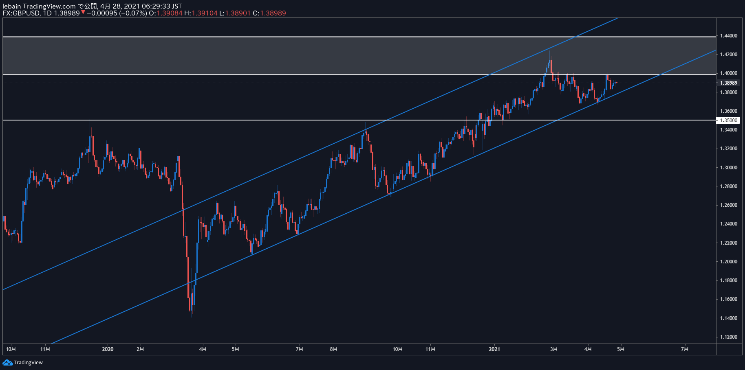Click the 1.36000 price axis label
The image size is (745, 370).
point(728,111)
